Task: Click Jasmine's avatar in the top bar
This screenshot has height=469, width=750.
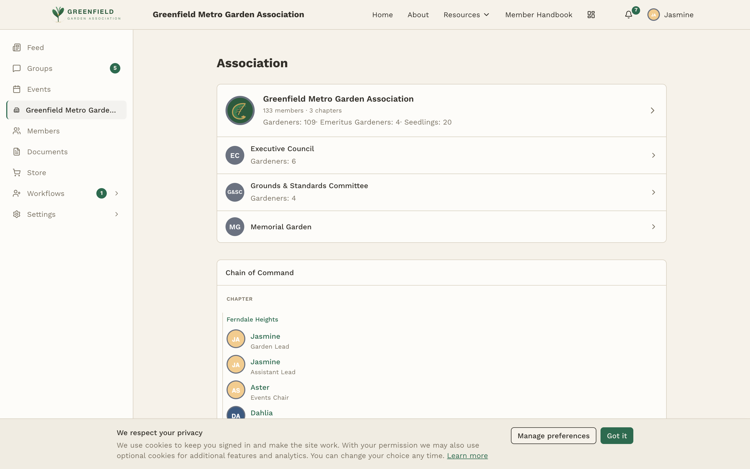Action: tap(653, 15)
